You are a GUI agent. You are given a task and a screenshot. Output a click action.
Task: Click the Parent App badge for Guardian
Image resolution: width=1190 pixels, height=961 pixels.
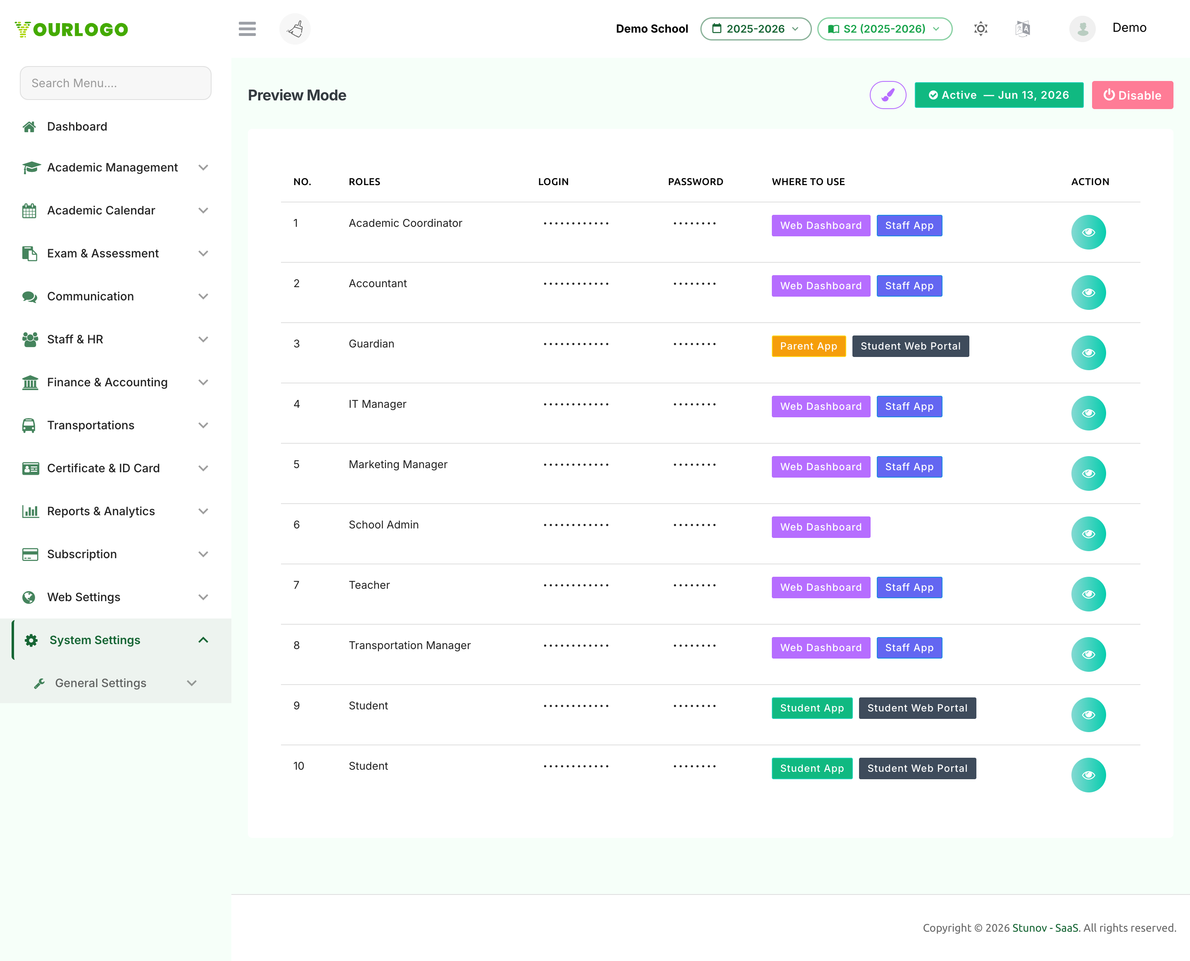[x=809, y=347]
